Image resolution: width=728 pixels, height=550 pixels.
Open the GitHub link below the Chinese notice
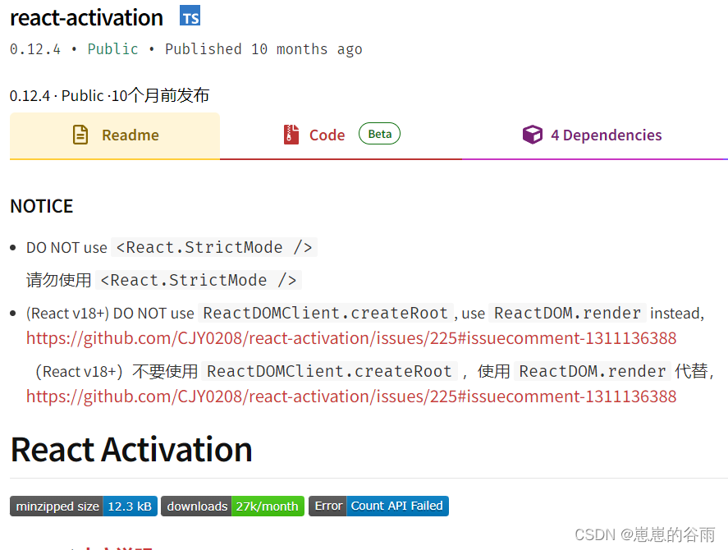(x=351, y=396)
